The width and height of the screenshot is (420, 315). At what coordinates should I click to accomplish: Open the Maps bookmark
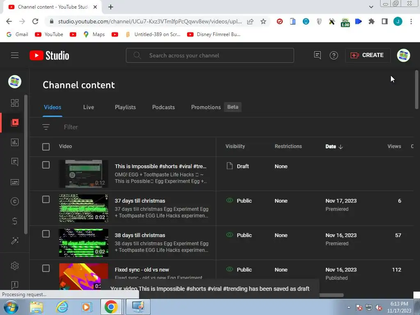pos(94,34)
